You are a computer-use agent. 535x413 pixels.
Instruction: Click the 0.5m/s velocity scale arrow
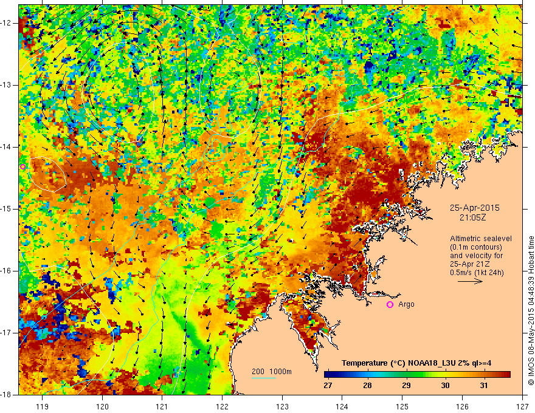[470, 281]
